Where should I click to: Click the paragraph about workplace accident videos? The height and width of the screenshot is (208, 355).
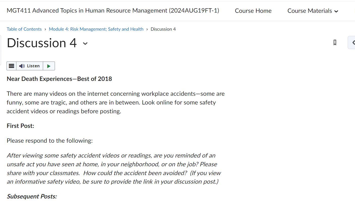[x=116, y=102]
